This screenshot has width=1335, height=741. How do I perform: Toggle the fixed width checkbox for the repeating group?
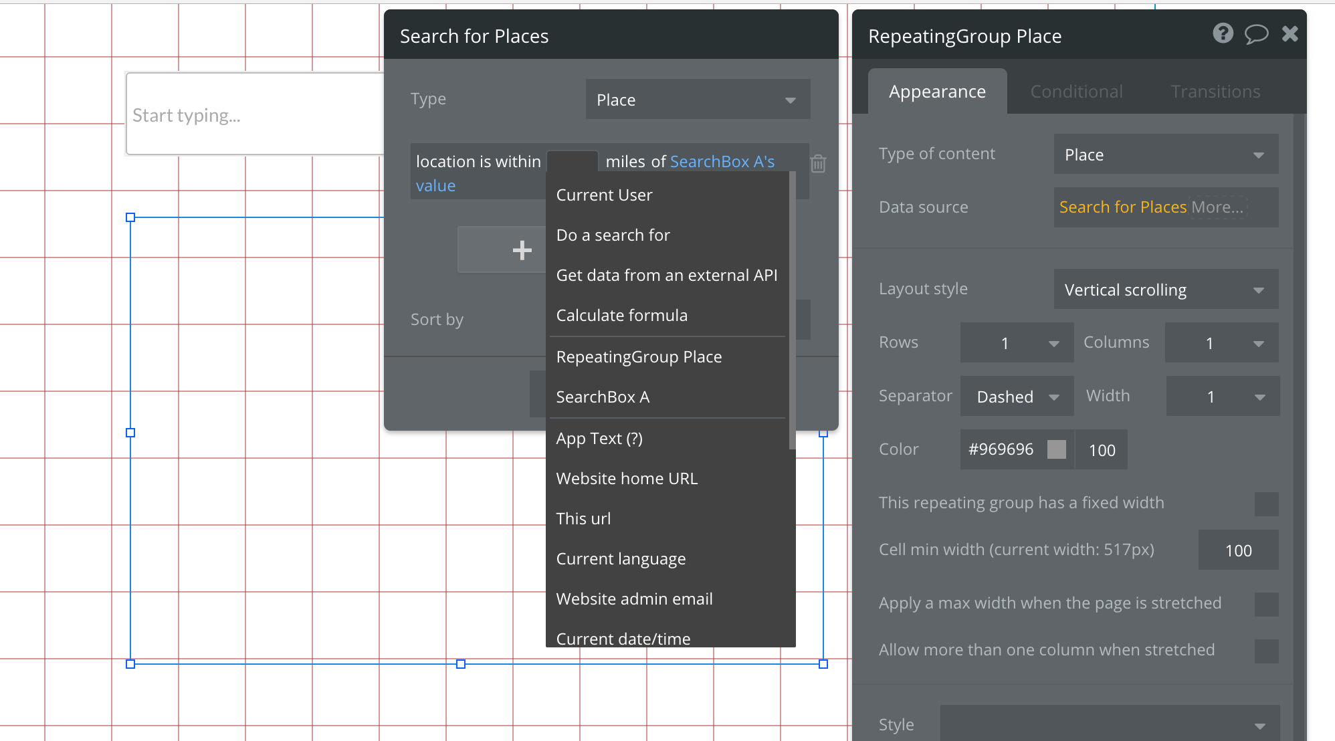(1266, 504)
